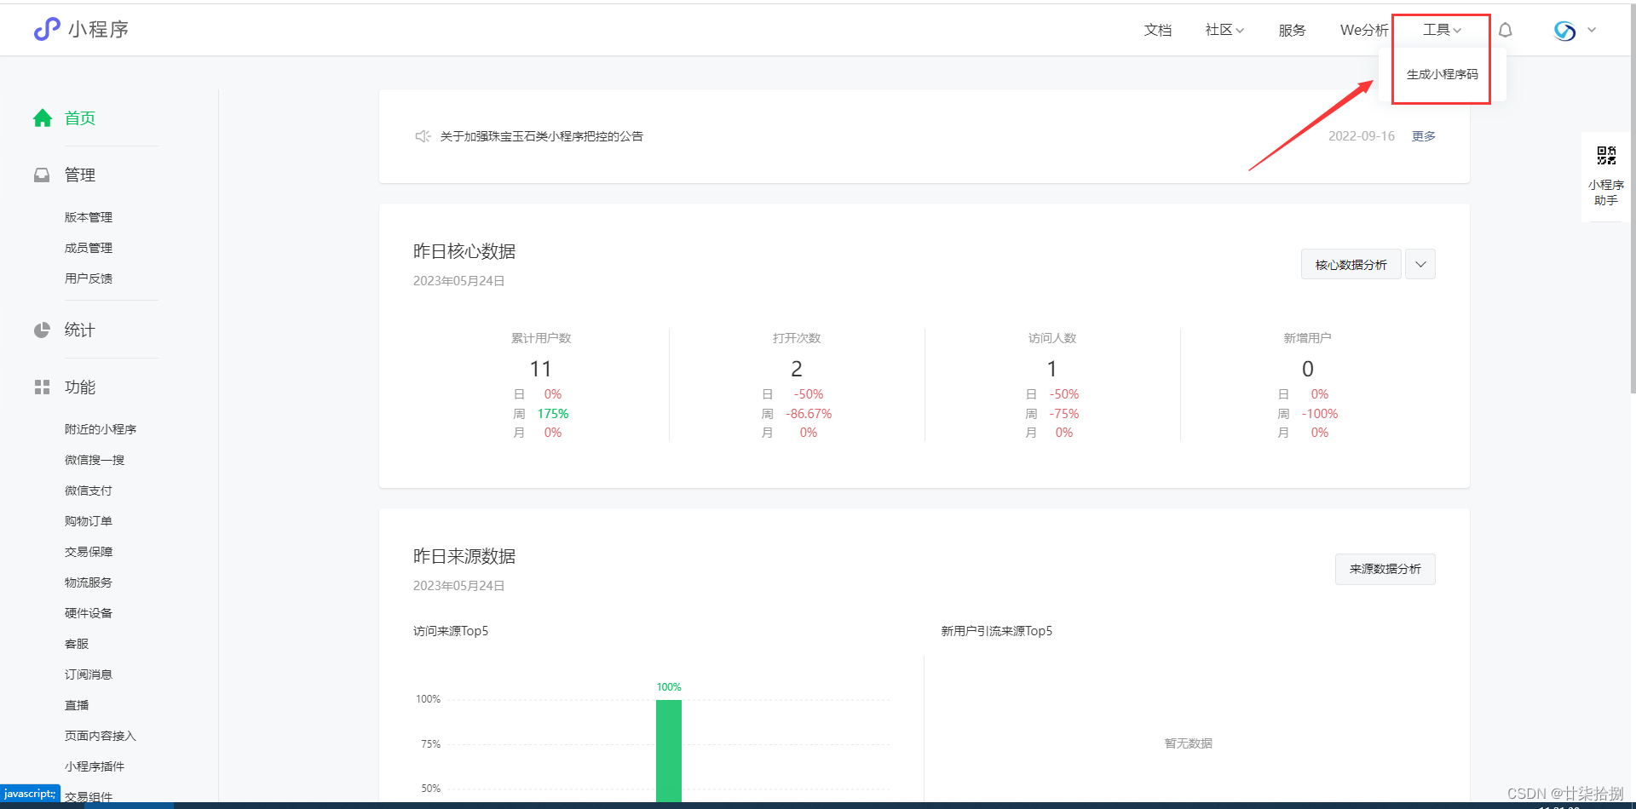1636x809 pixels.
Task: Click the home icon beside 首页
Action: click(x=43, y=118)
